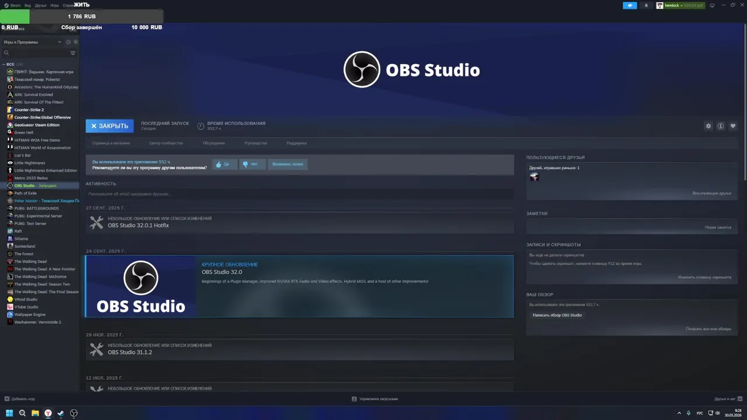The width and height of the screenshot is (747, 420).
Task: Collapse the ВСЕ games category
Action: tap(13, 64)
